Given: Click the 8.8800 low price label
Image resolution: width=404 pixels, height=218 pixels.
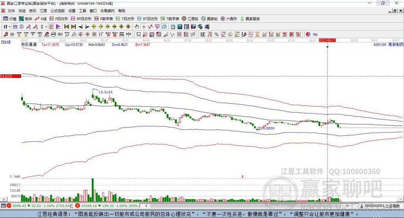Looking at the screenshot, I should pyautogui.click(x=268, y=128).
